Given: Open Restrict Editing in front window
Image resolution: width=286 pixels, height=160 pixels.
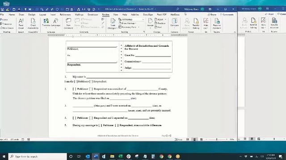Looking at the screenshot, I should click(x=196, y=24).
